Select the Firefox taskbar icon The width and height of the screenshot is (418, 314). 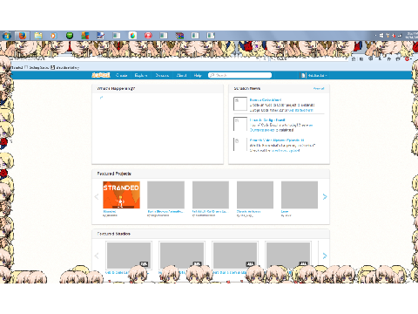tap(23, 36)
